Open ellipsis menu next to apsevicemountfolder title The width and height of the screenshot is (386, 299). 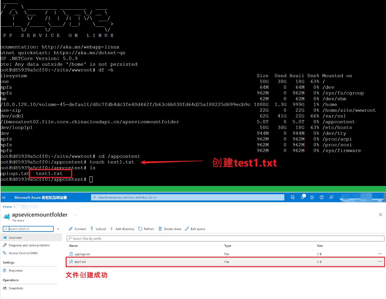point(75,215)
